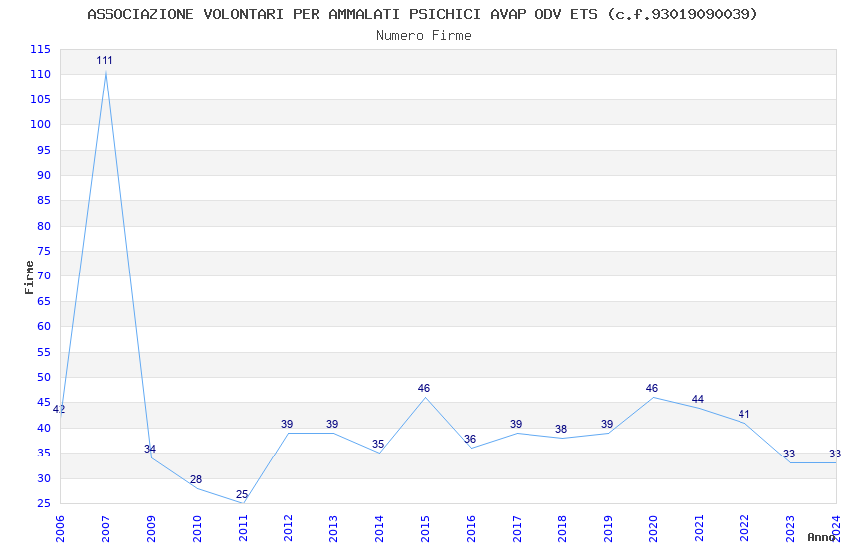Select the 45 y-axis tick label
This screenshot has height=547, width=846.
(x=44, y=403)
